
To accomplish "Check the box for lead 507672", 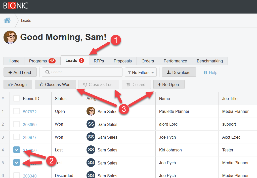I will coord(17,111).
